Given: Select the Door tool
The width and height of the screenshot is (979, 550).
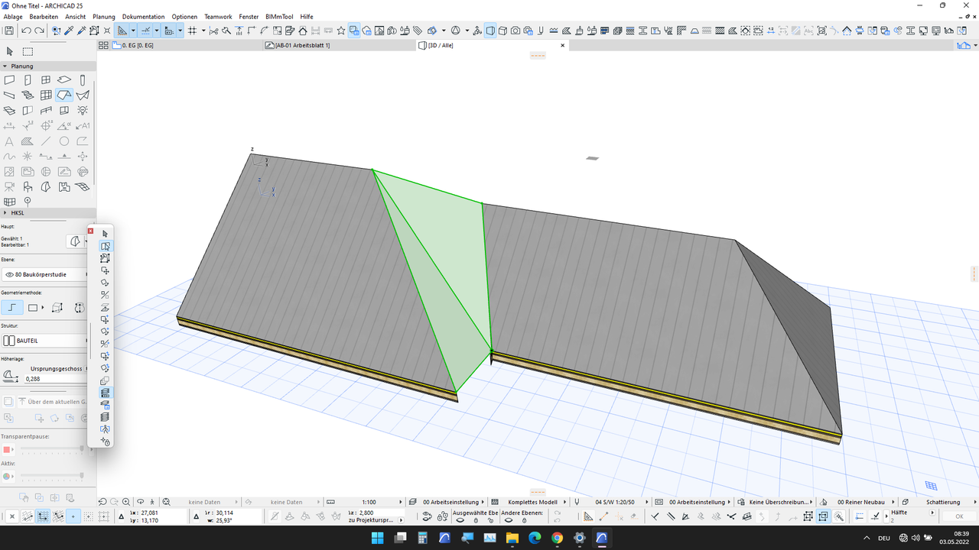Looking at the screenshot, I should pos(28,79).
